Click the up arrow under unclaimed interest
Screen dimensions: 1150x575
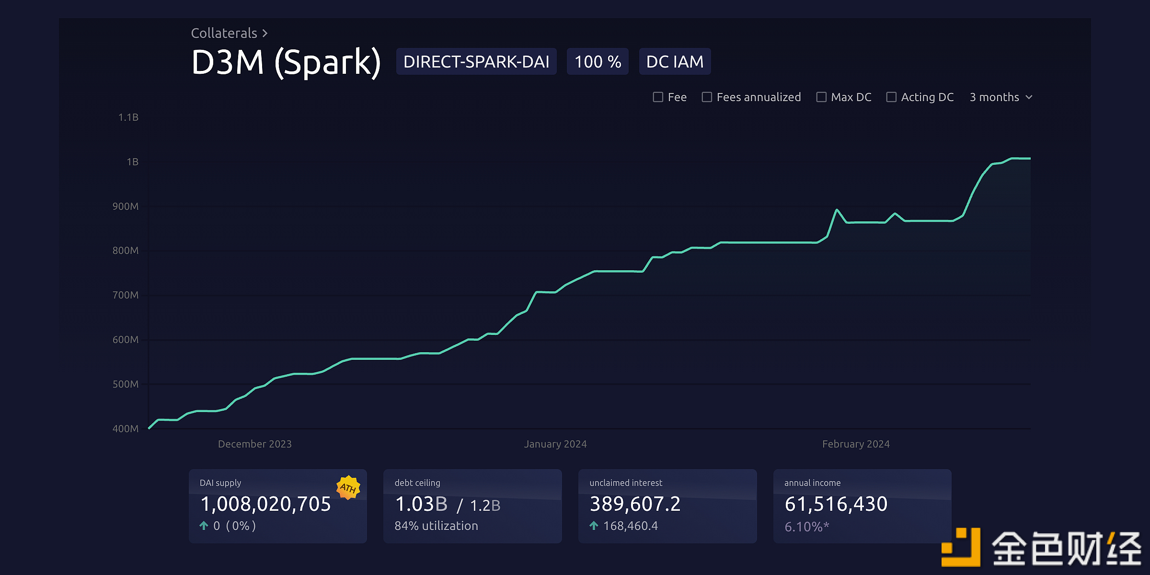(594, 526)
